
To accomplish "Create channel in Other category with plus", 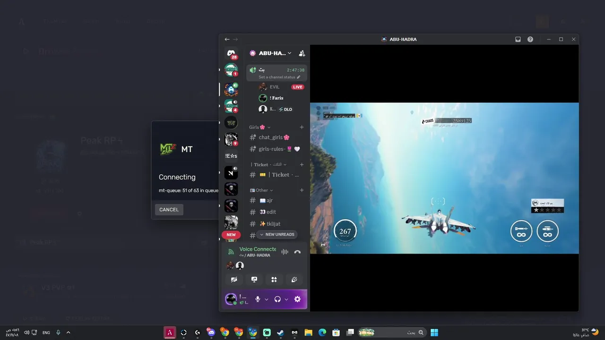I will tap(302, 190).
